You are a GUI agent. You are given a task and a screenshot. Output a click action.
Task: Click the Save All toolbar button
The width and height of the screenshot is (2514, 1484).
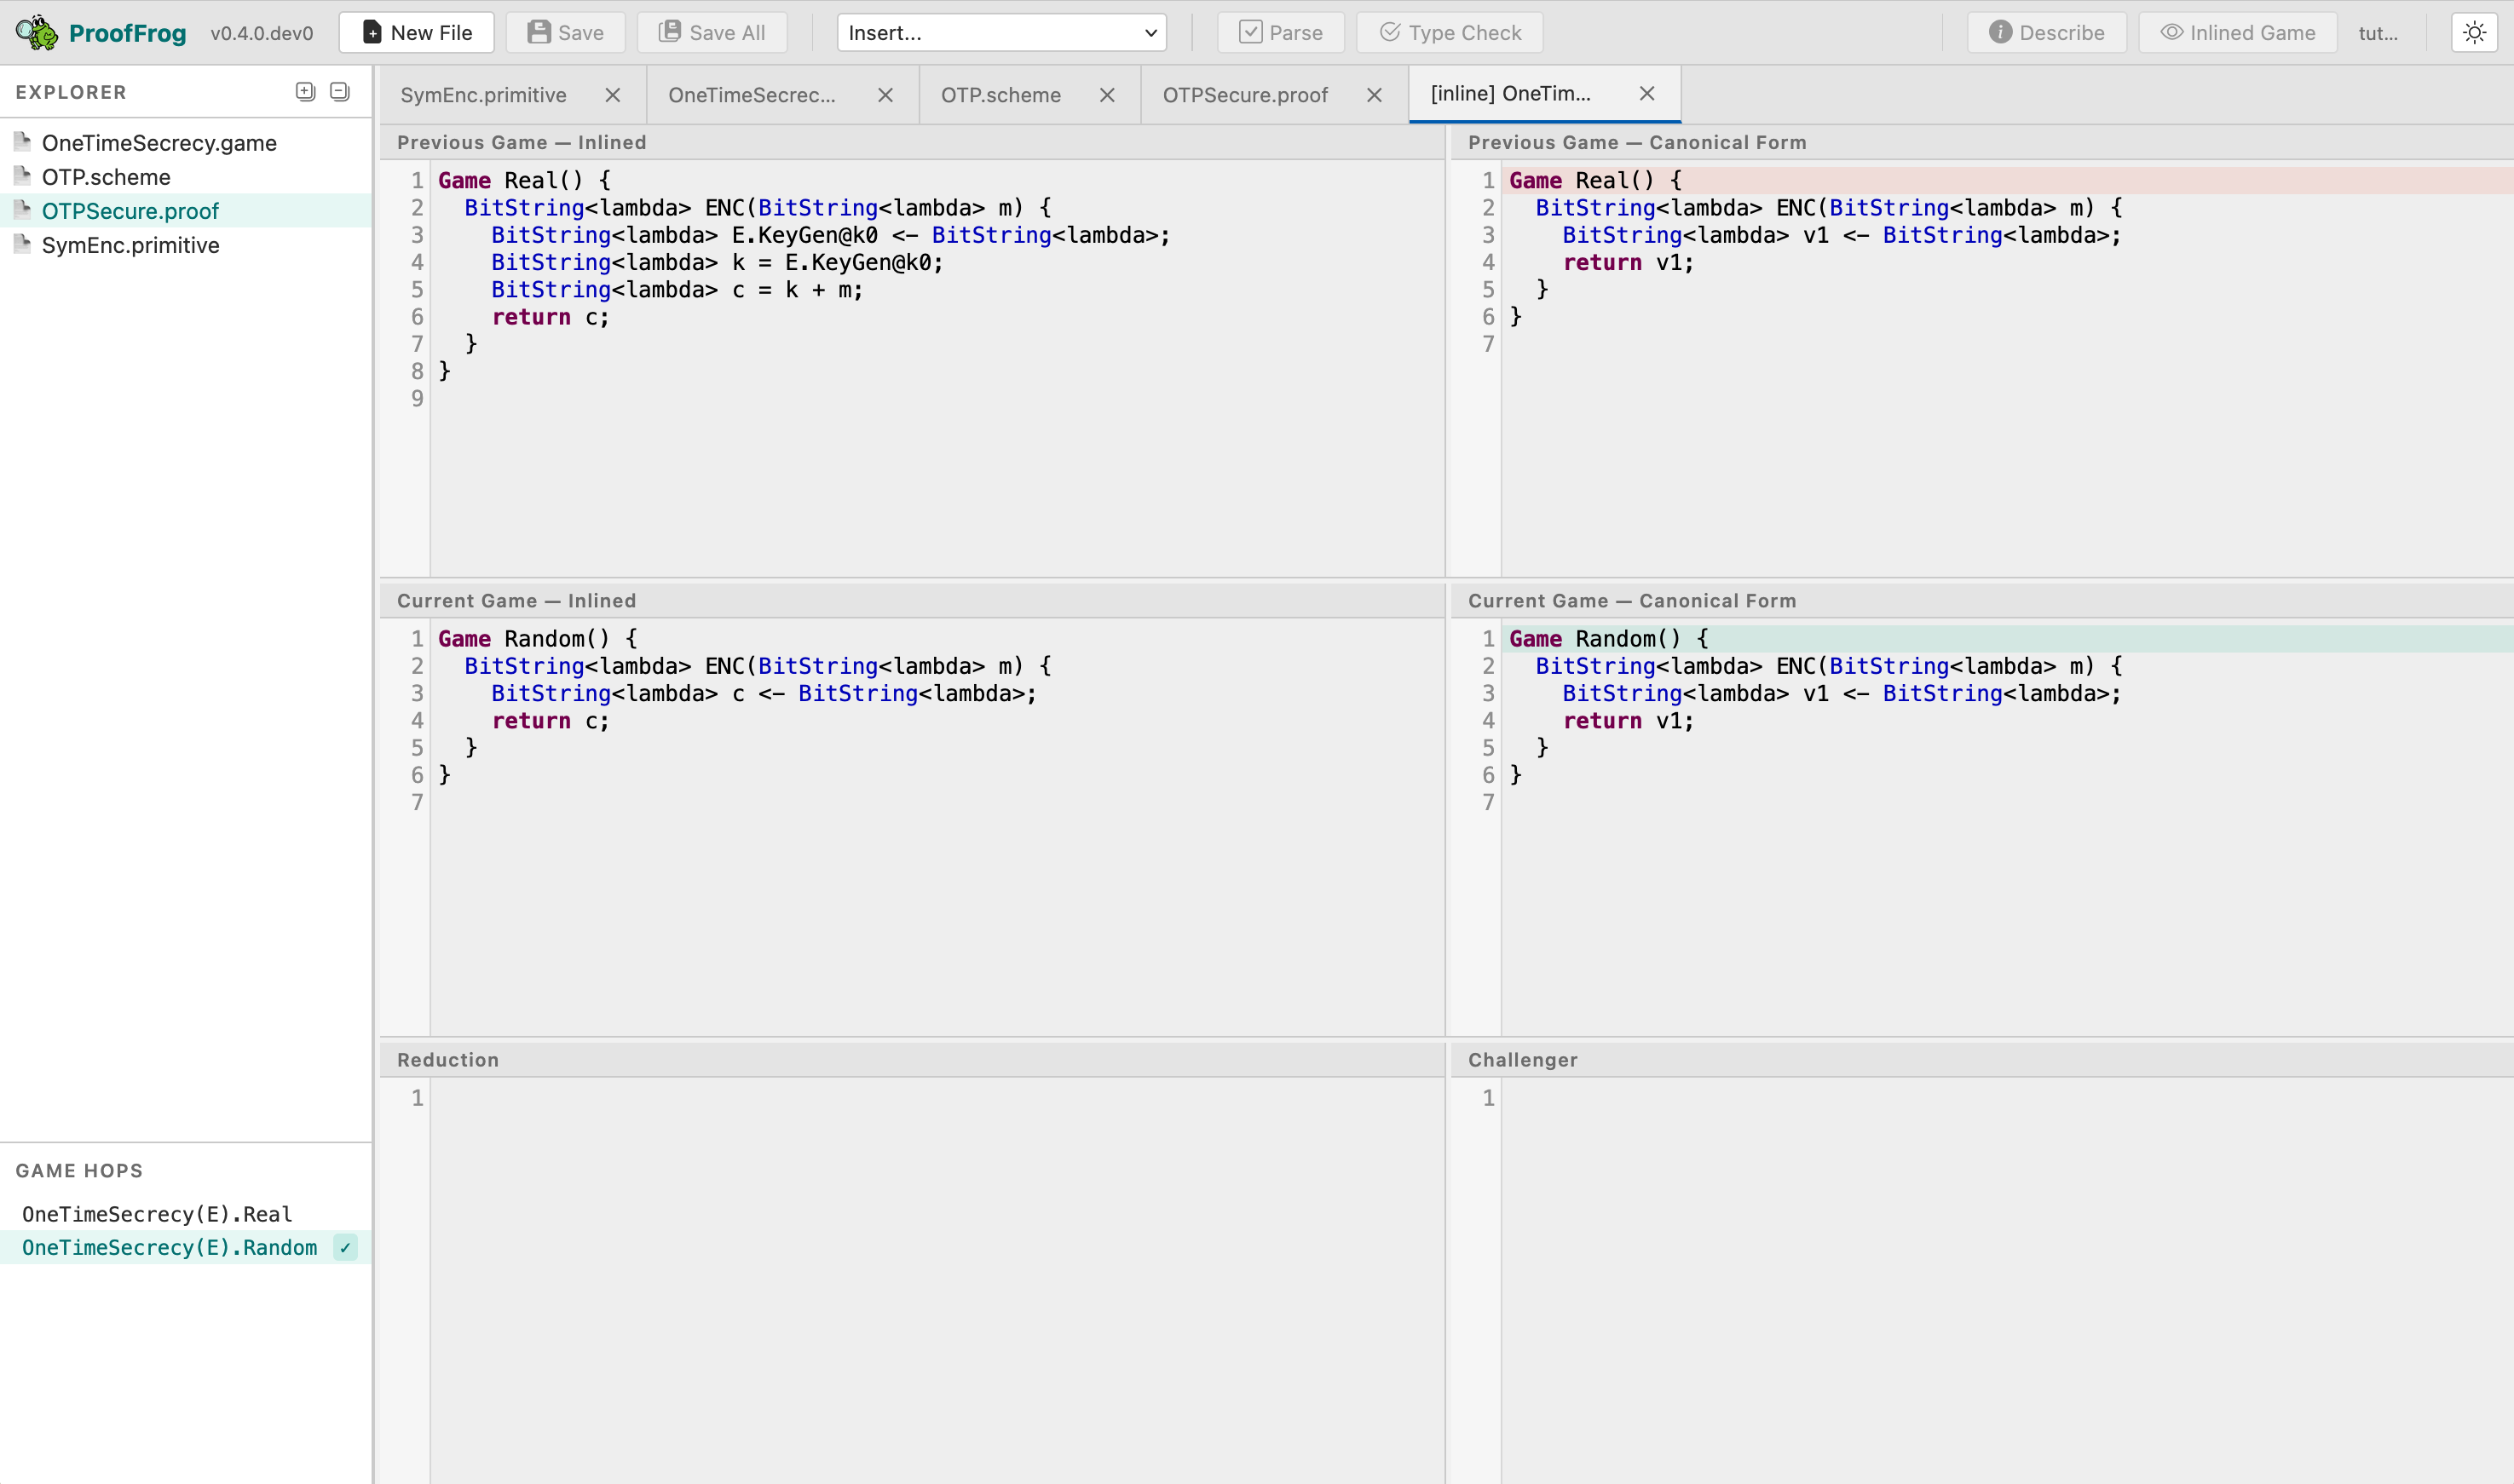pos(712,32)
